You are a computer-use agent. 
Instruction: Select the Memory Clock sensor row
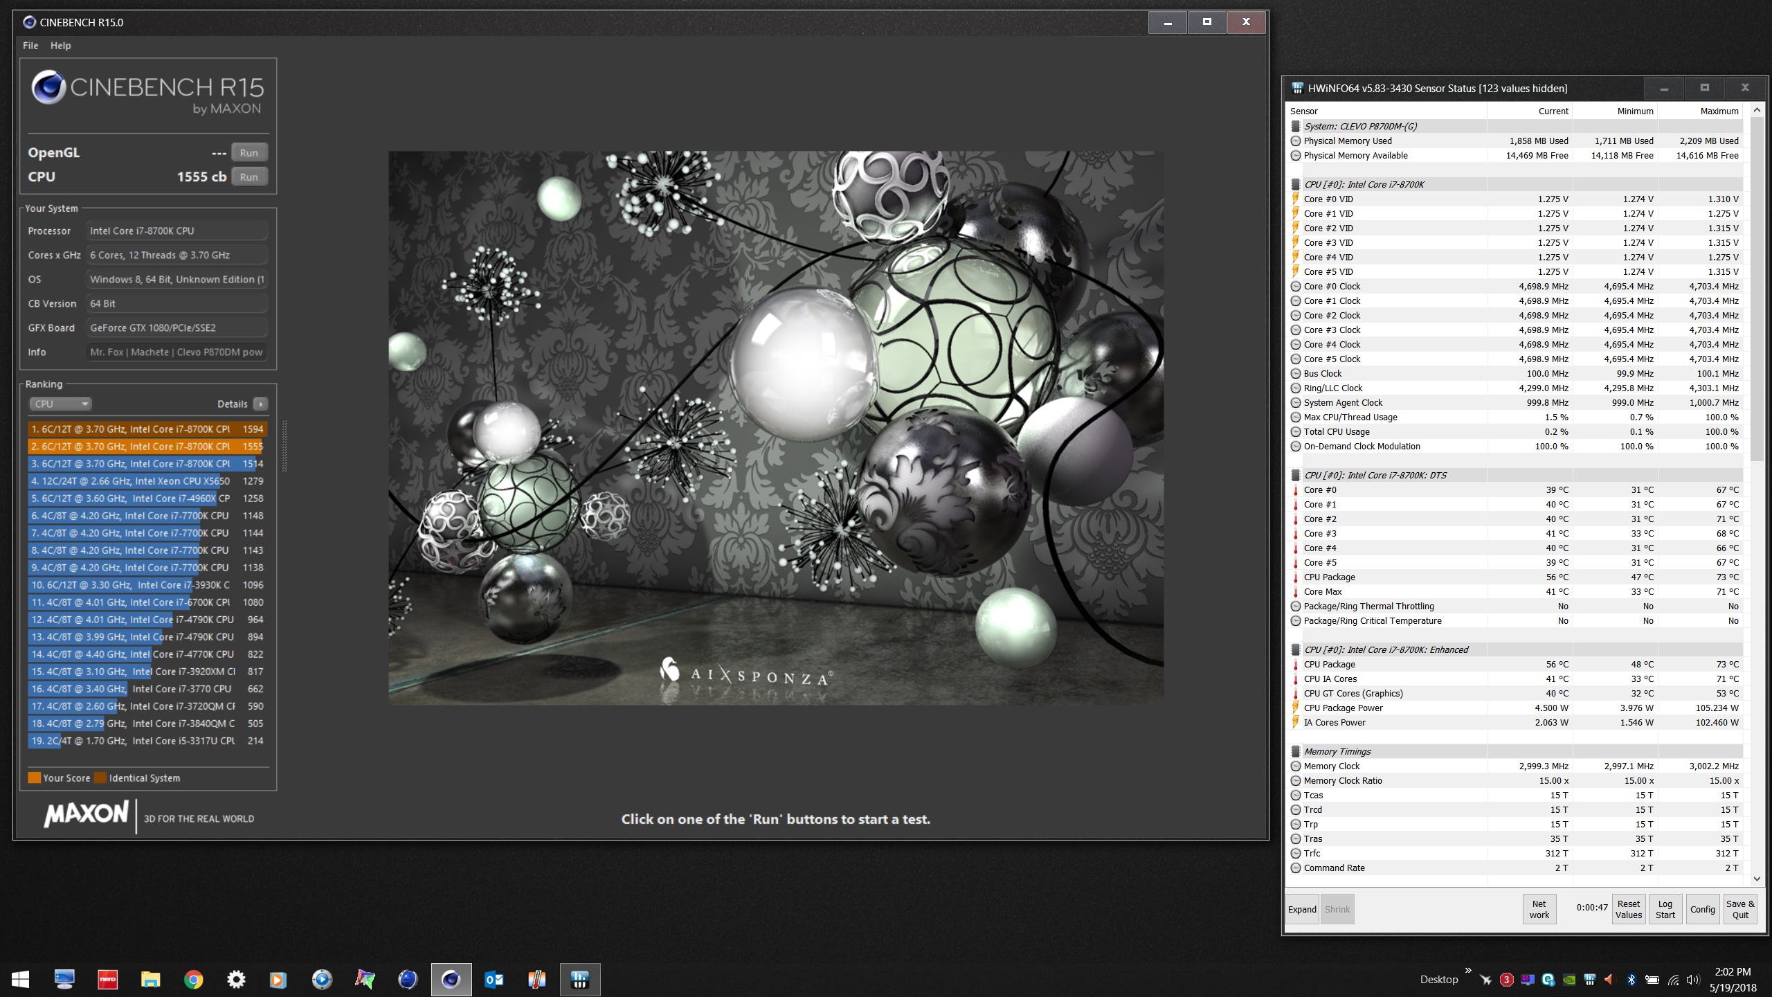(x=1515, y=766)
